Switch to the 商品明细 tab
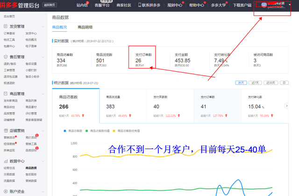Screen dimensions: 299x196 click(x=85, y=27)
